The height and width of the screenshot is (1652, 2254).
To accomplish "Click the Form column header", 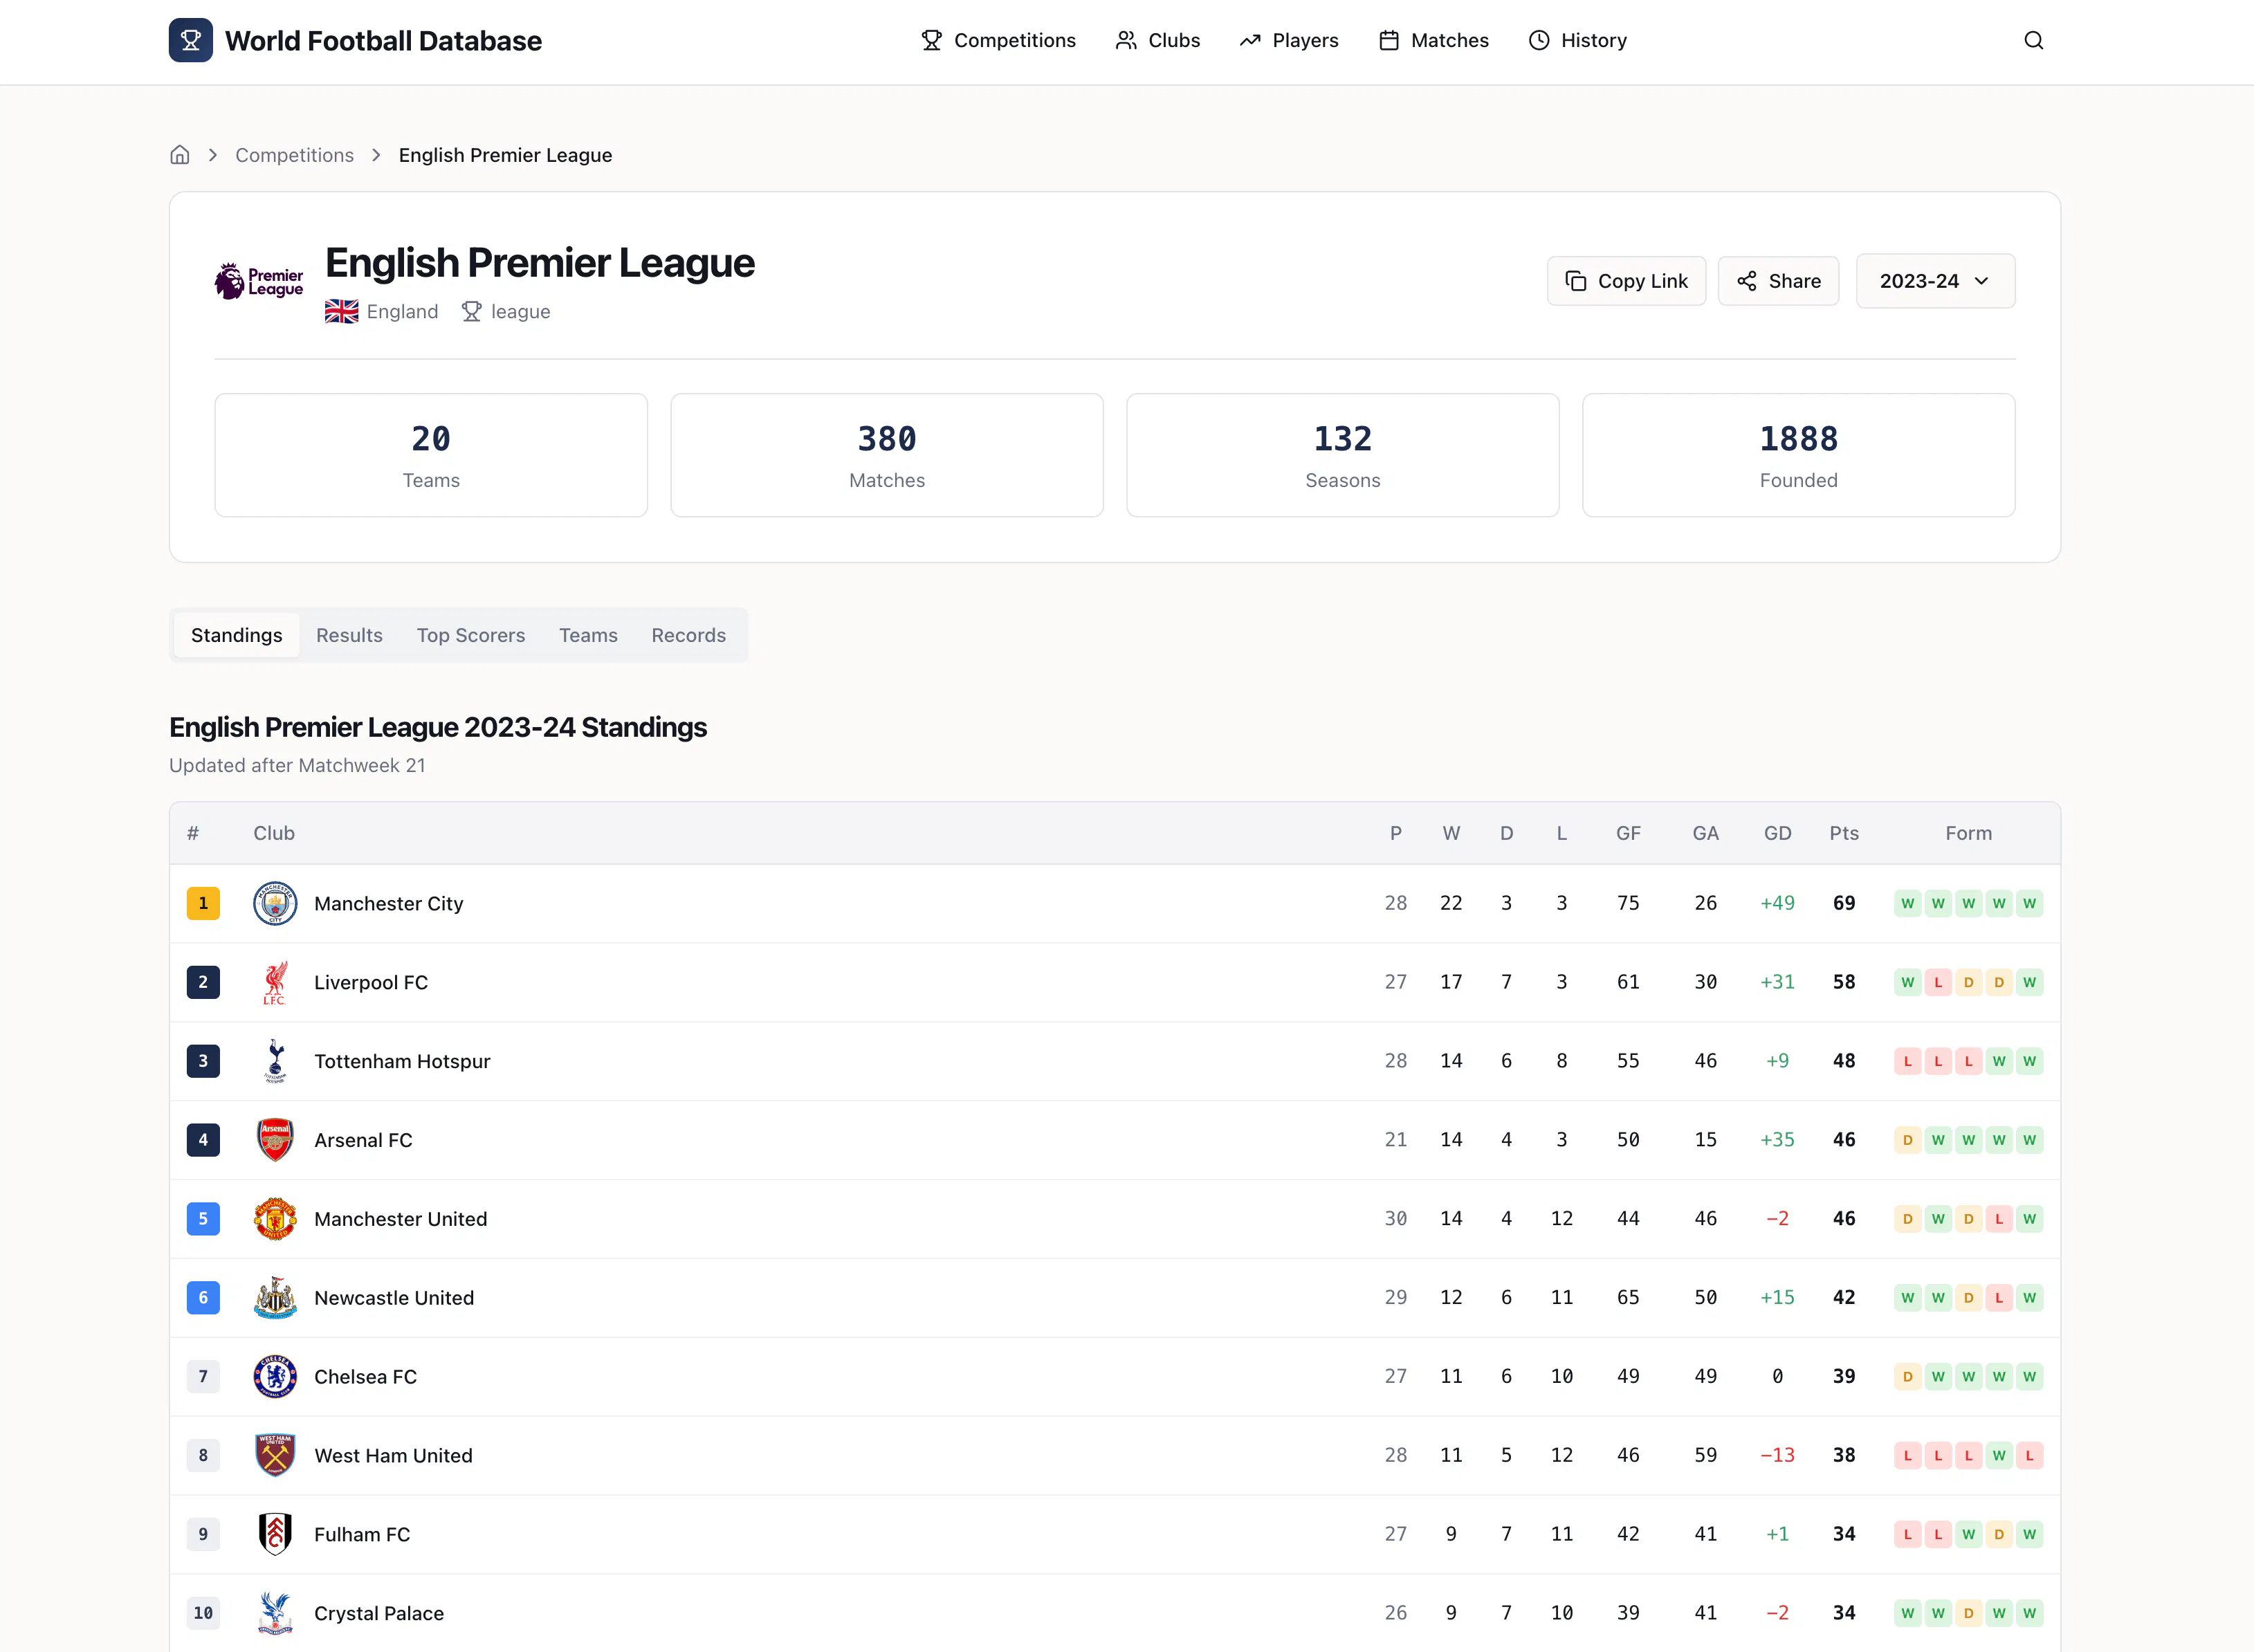I will [1968, 833].
